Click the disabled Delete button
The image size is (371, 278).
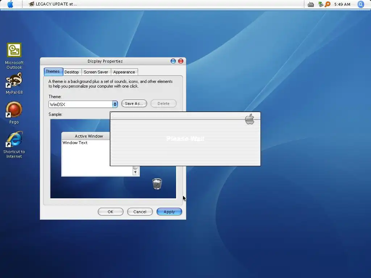163,104
